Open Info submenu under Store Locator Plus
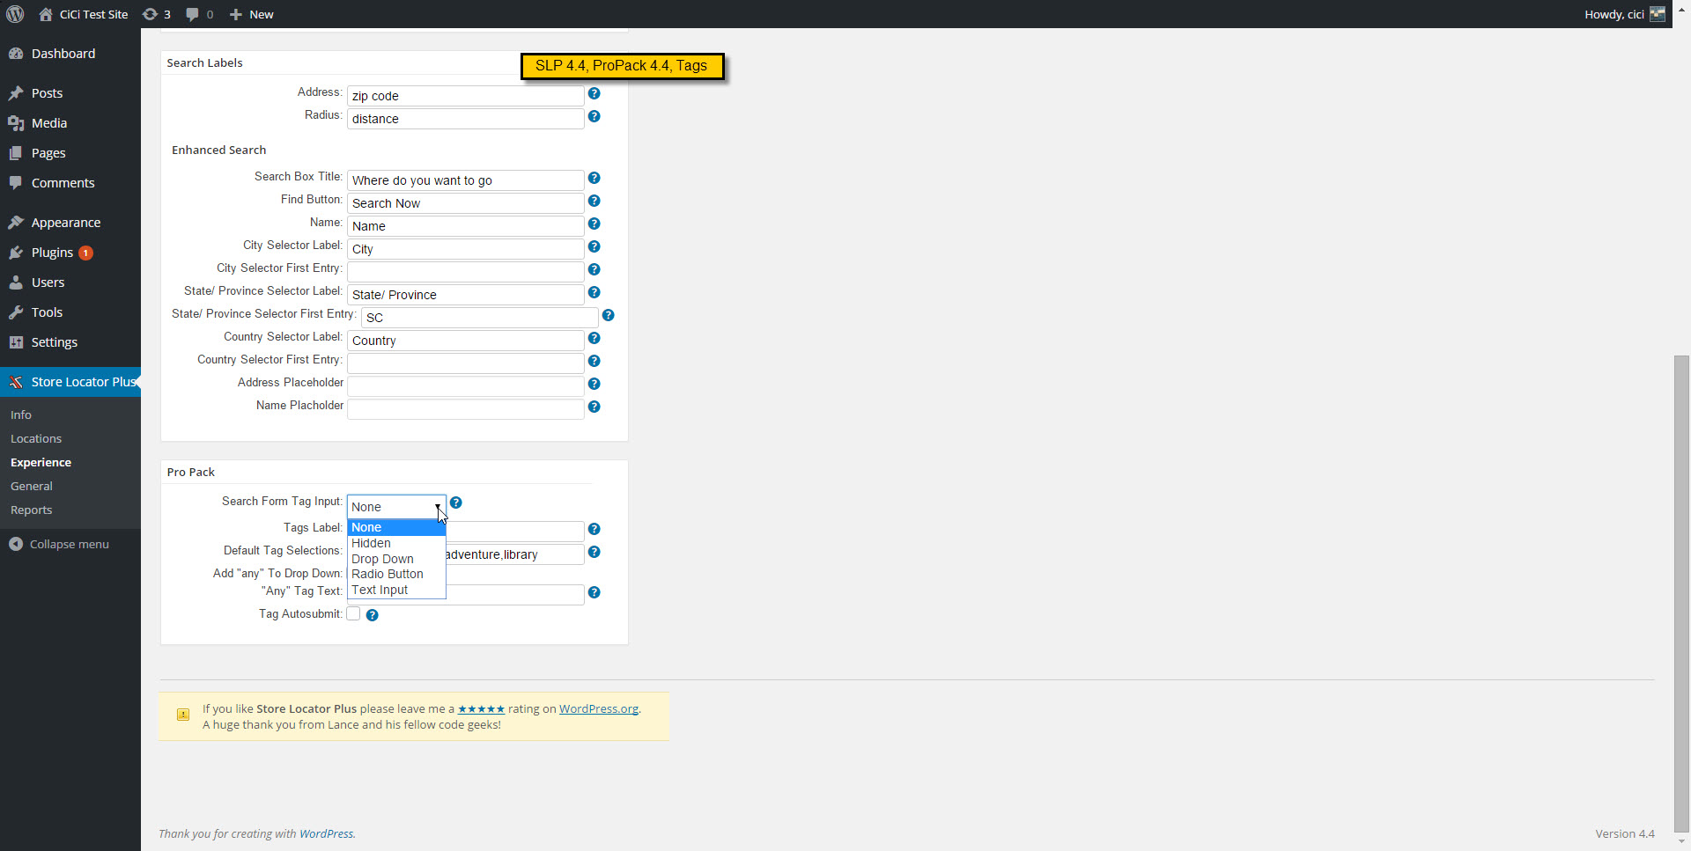Viewport: 1691px width, 851px height. pos(21,414)
